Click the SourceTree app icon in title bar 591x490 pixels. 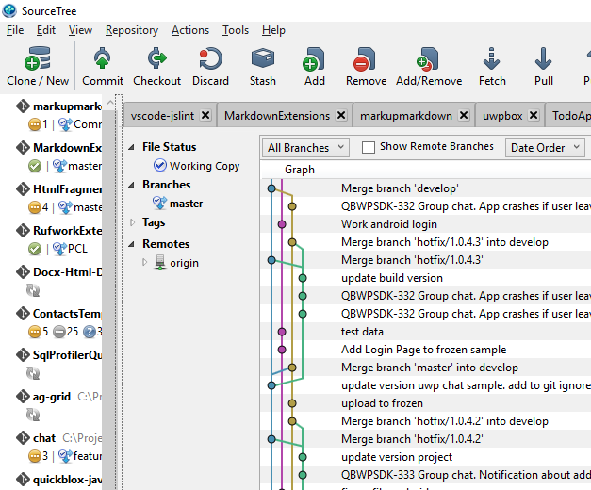(x=9, y=10)
